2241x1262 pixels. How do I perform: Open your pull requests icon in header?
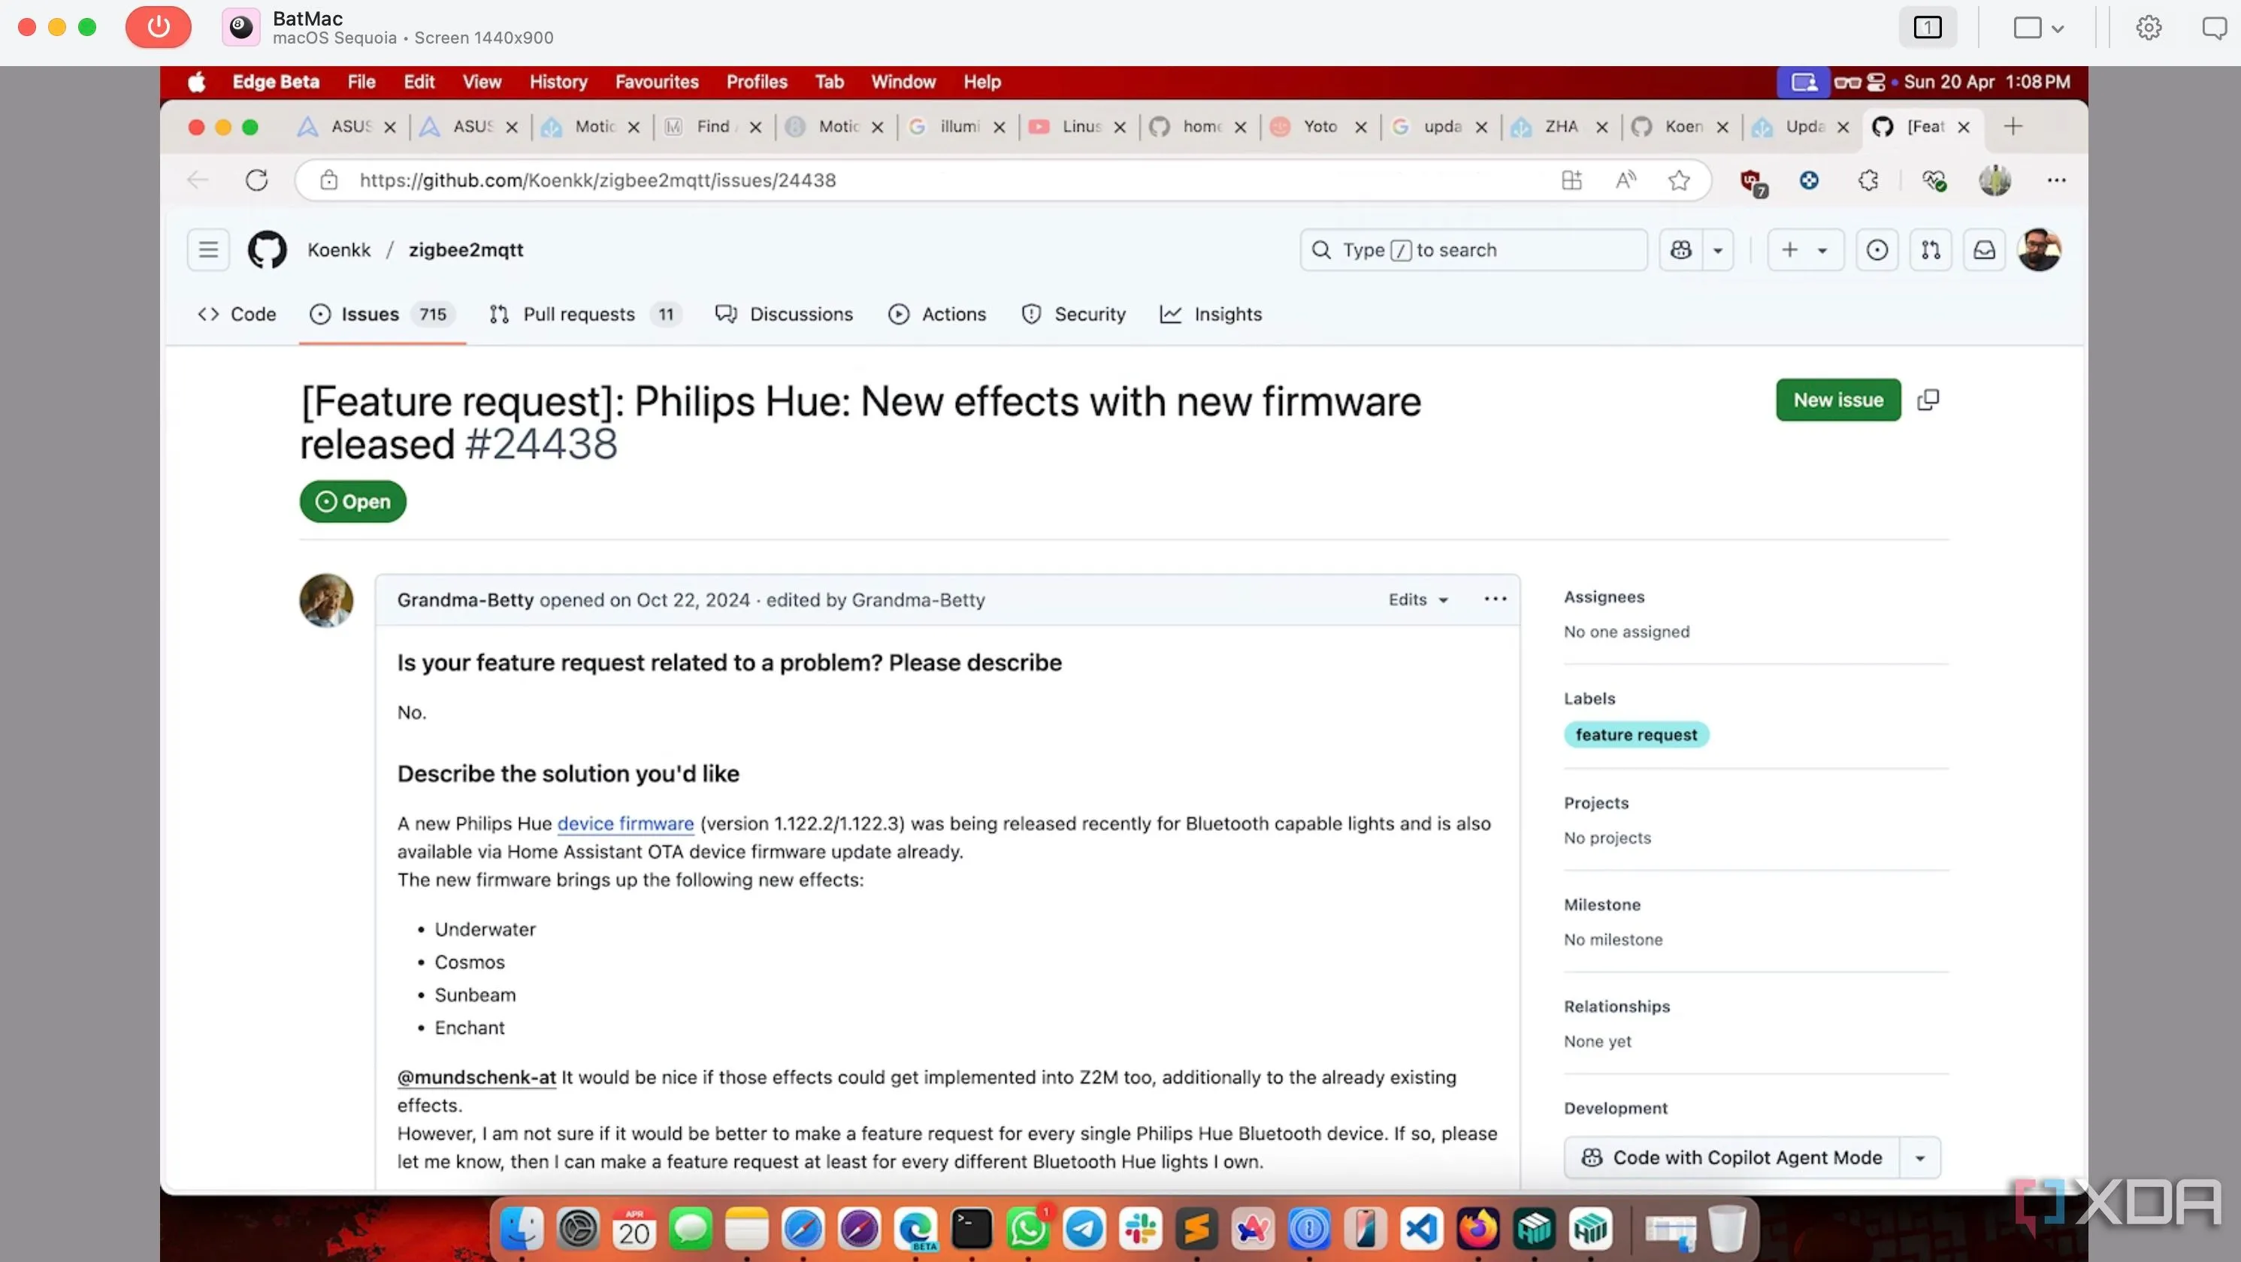pos(1931,250)
